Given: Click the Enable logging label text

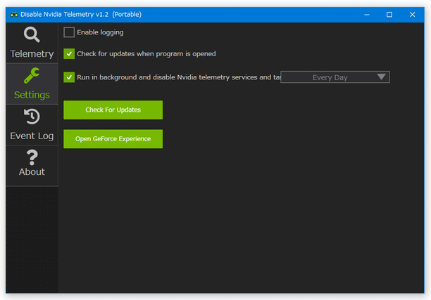Looking at the screenshot, I should pyautogui.click(x=100, y=32).
